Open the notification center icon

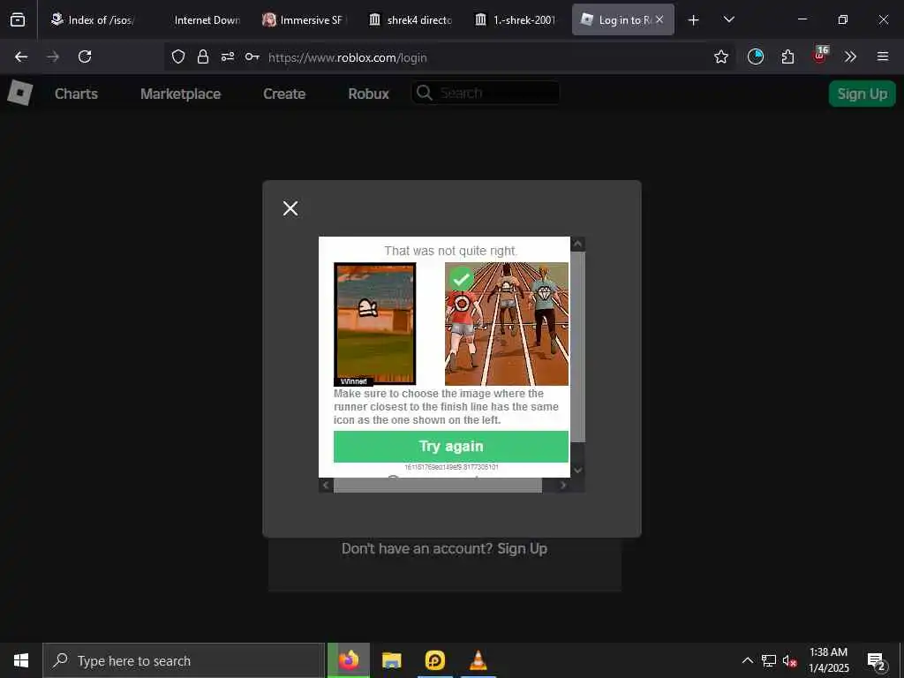coord(877,661)
